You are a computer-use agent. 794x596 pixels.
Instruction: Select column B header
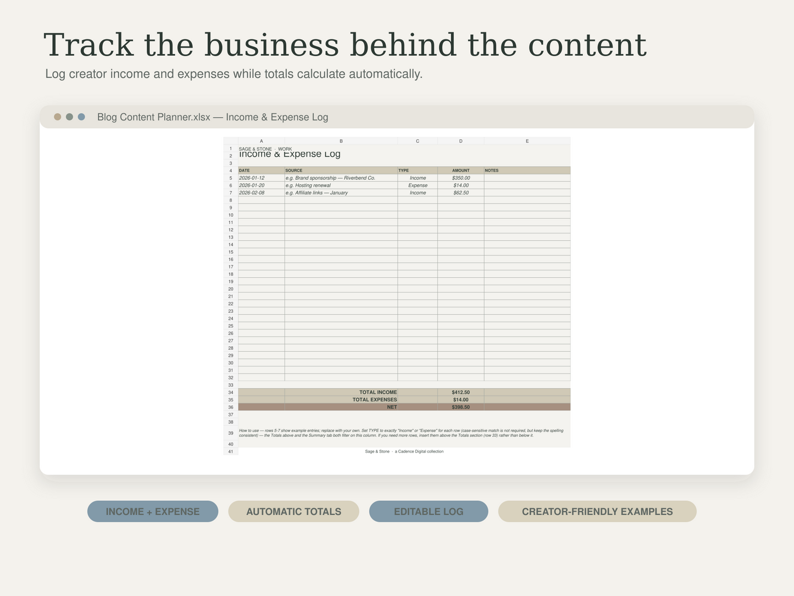[341, 141]
